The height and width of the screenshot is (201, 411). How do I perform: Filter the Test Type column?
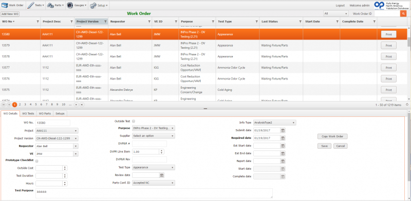[x=256, y=22]
